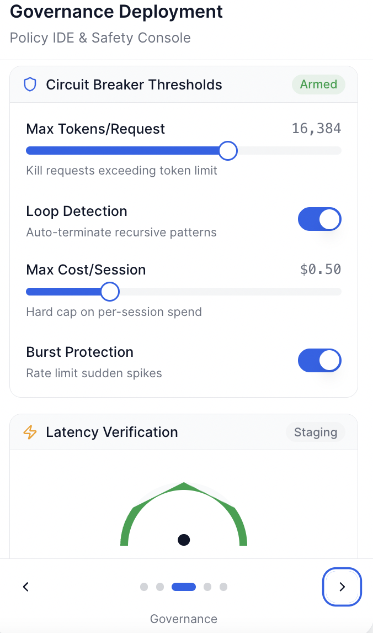Click the Staging environment badge
The height and width of the screenshot is (633, 373).
click(315, 432)
